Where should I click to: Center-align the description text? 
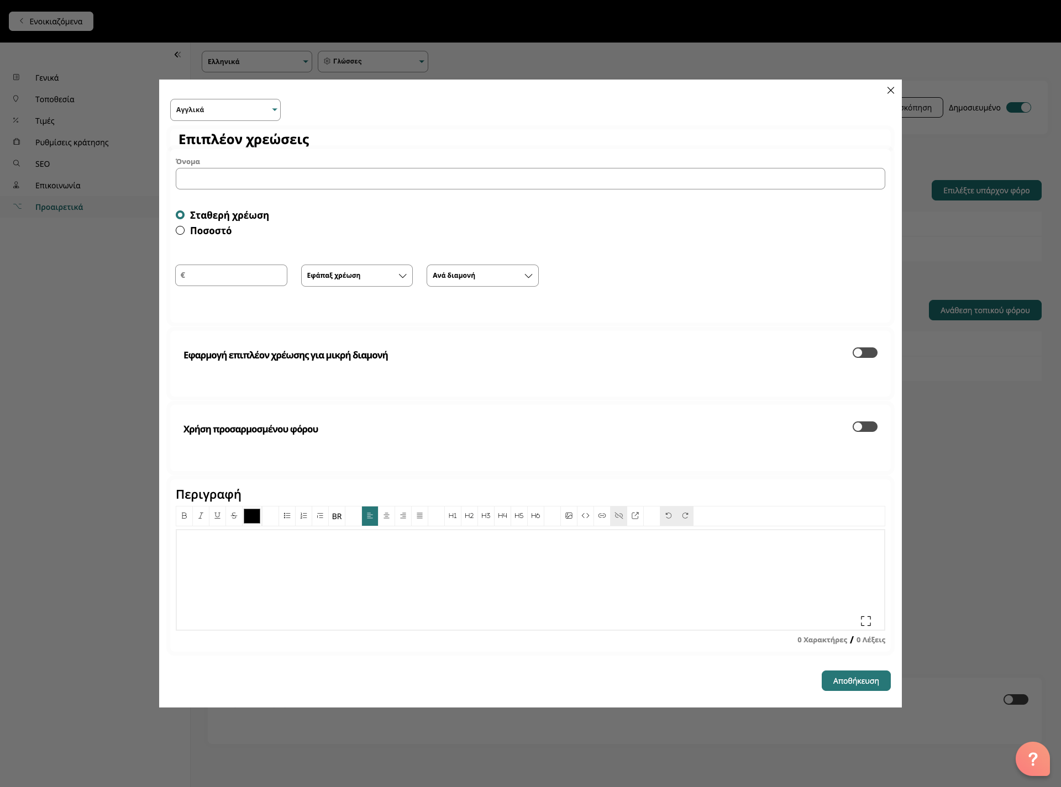point(386,516)
